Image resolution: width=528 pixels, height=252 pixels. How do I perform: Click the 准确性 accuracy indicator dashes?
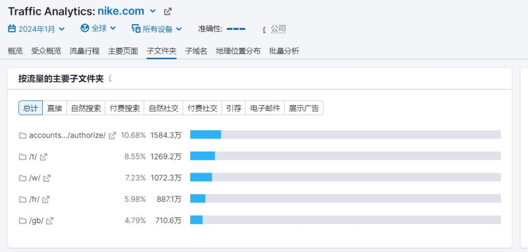point(236,29)
